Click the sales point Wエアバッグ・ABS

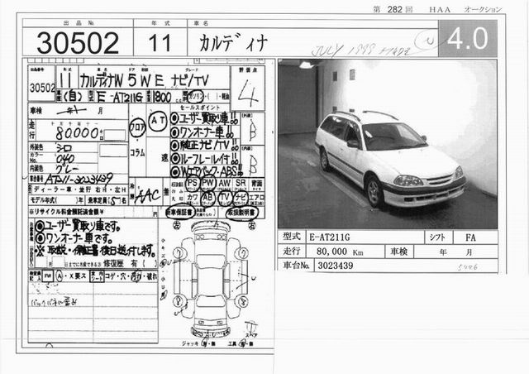[x=207, y=171]
